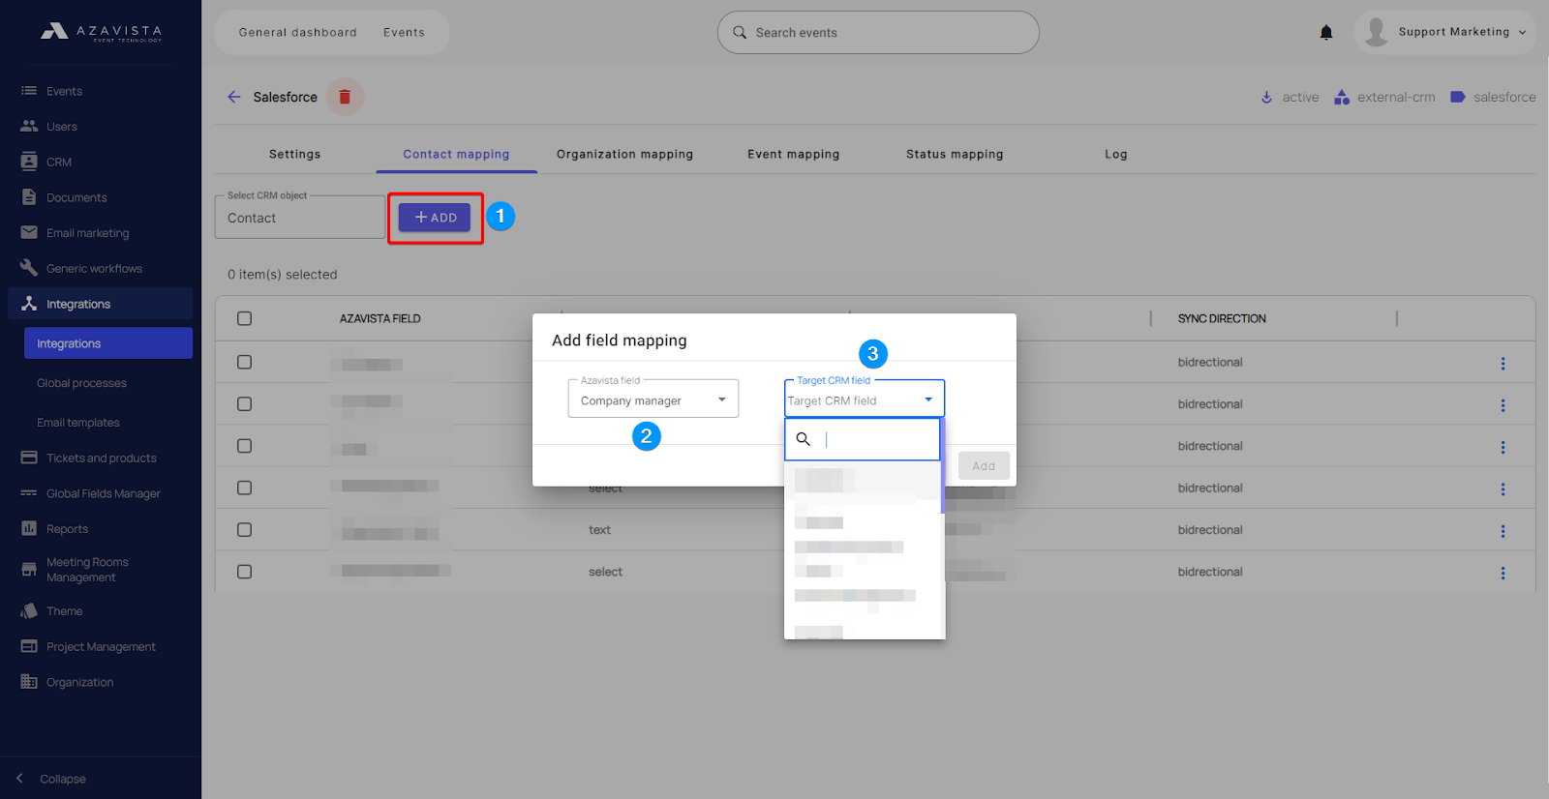This screenshot has height=799, width=1549.
Task: Open Meeting Rooms Management
Action: [87, 570]
